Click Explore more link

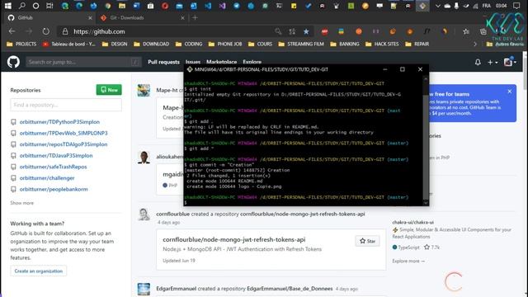408,261
